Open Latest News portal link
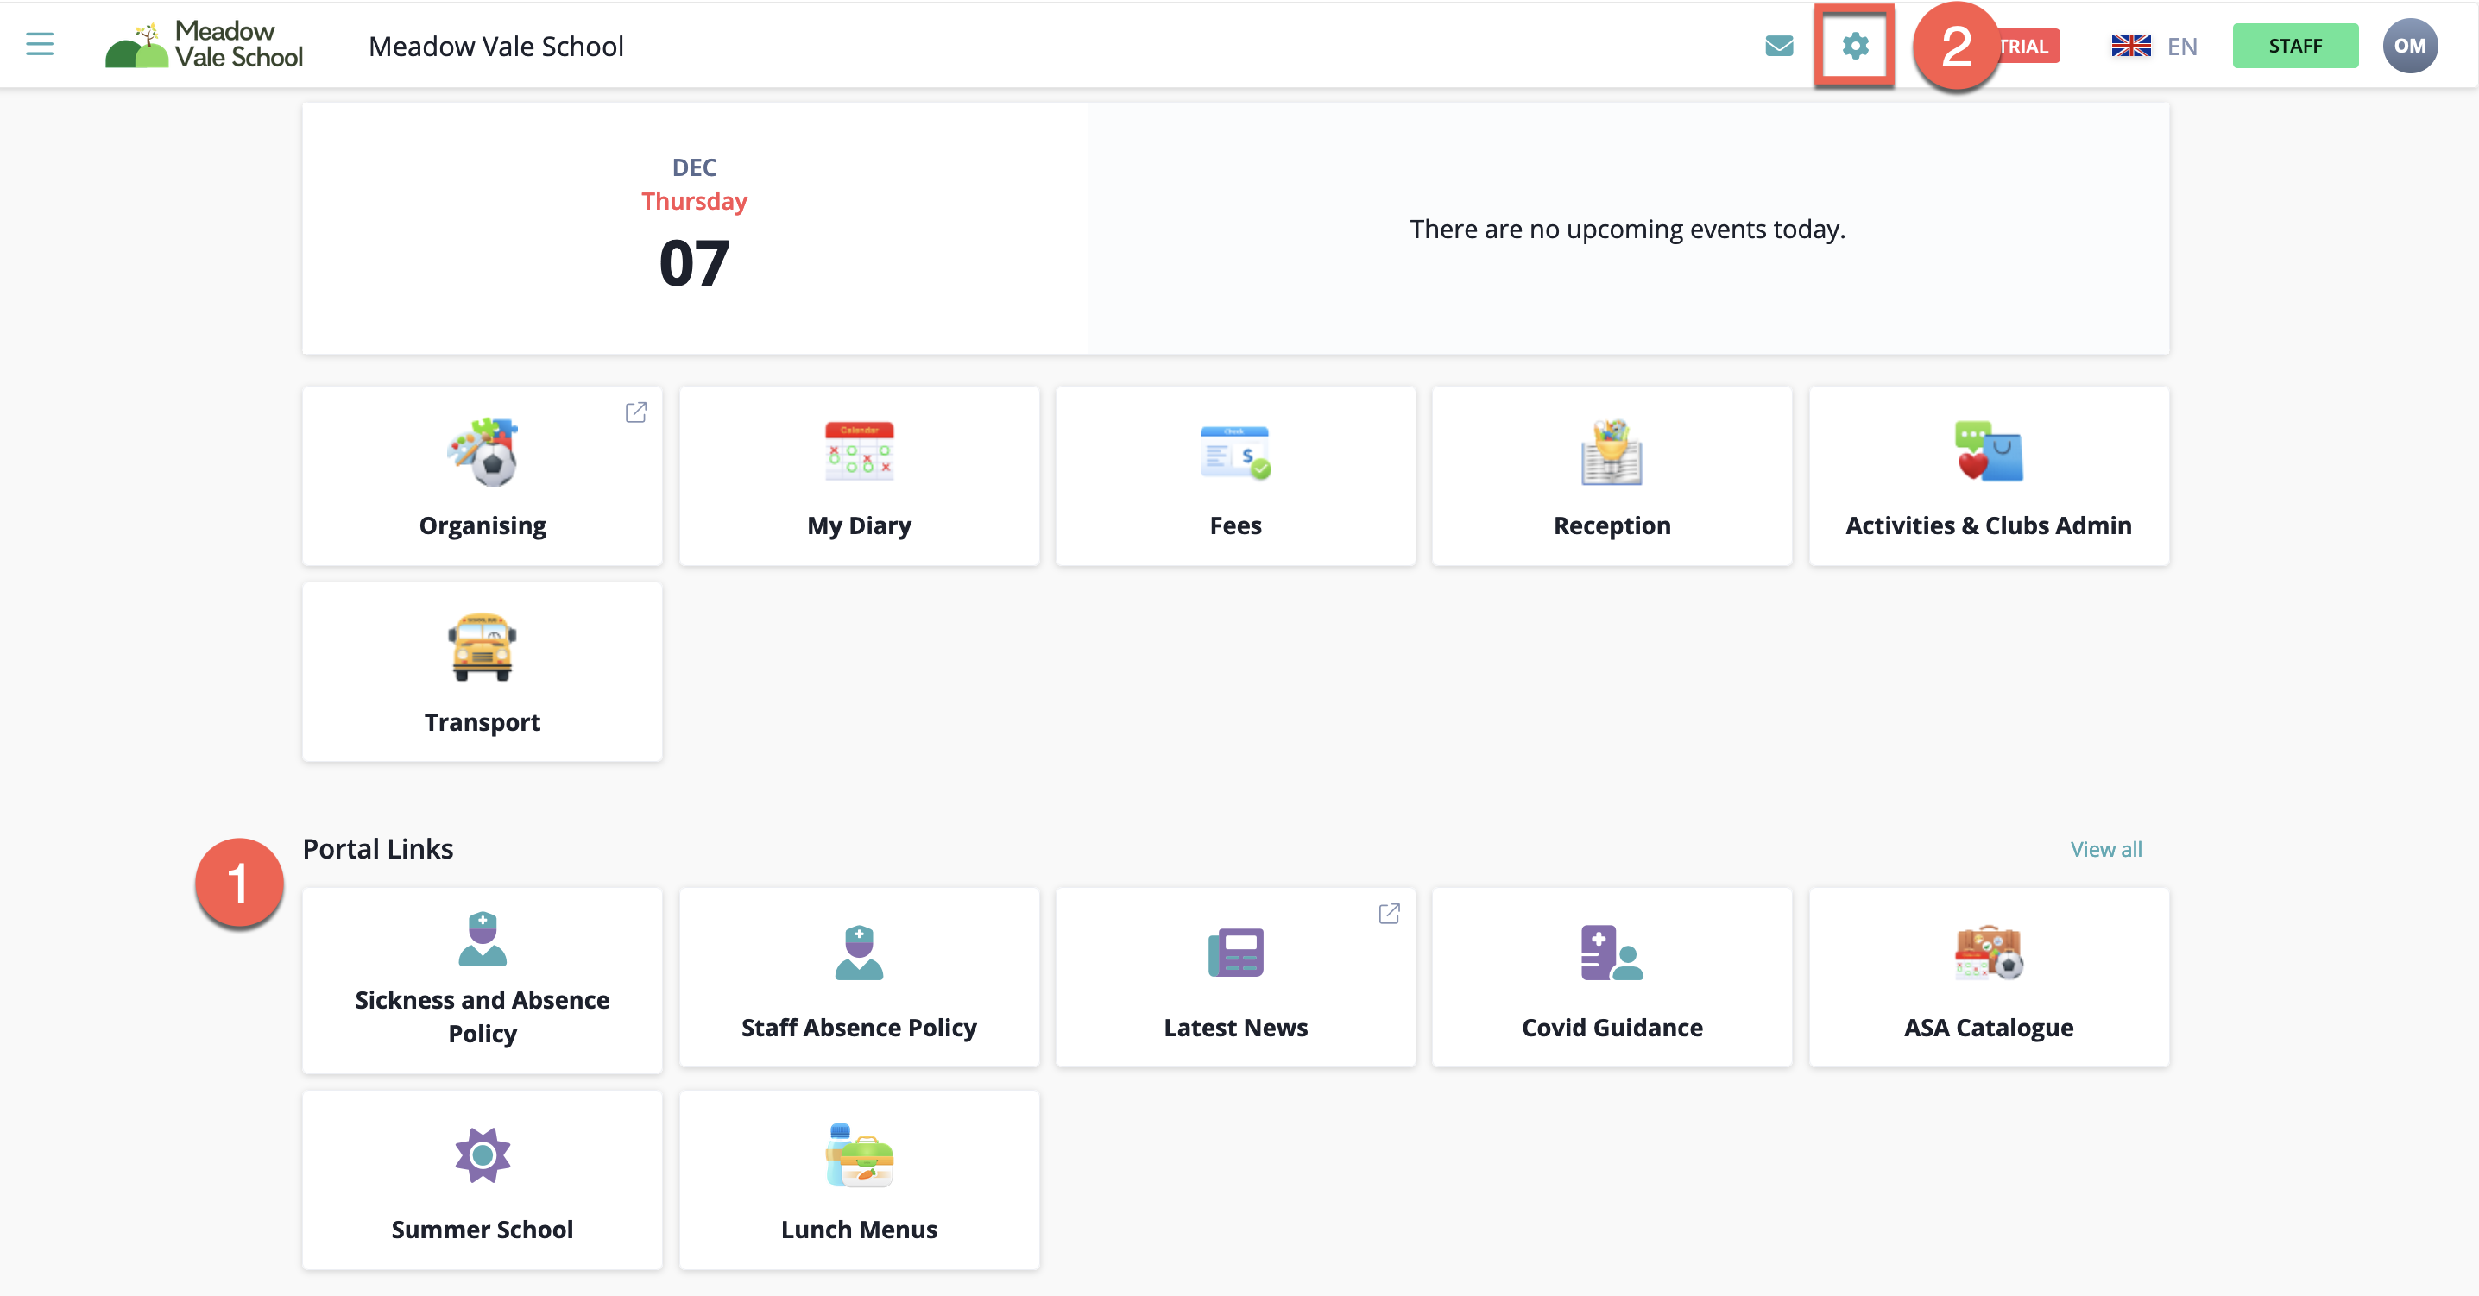Image resolution: width=2479 pixels, height=1296 pixels. [1234, 979]
